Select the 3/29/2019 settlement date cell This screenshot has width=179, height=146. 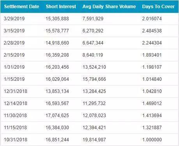14,19
